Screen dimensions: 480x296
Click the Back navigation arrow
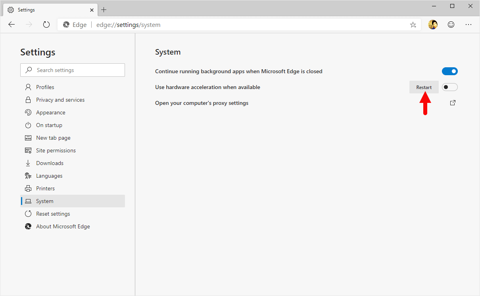[x=12, y=25]
